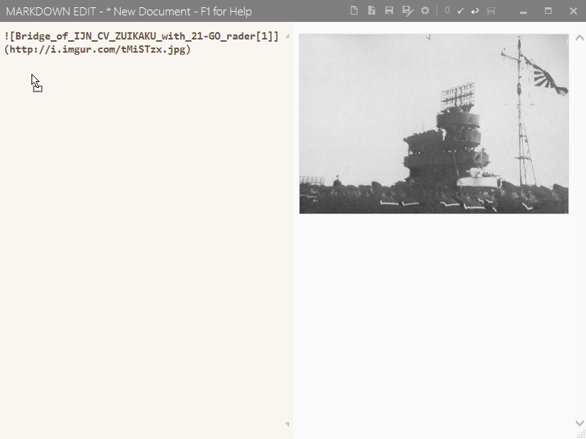Toggle word wrap with the return arrow icon
This screenshot has height=439, width=586.
pyautogui.click(x=475, y=11)
